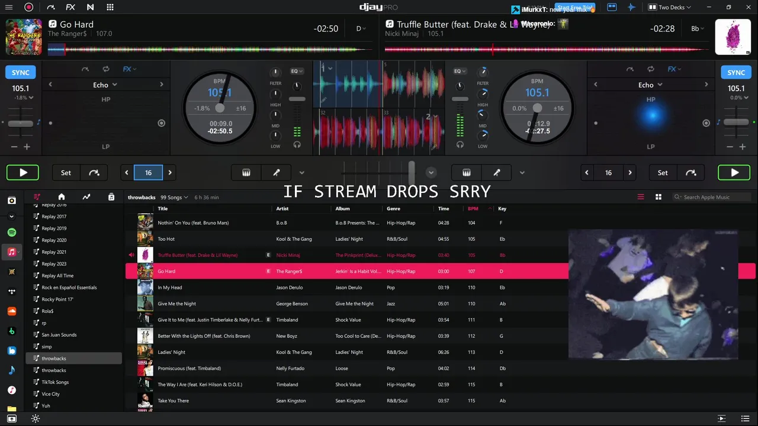Click Set cue button on right deck
The height and width of the screenshot is (426, 758).
[663, 173]
